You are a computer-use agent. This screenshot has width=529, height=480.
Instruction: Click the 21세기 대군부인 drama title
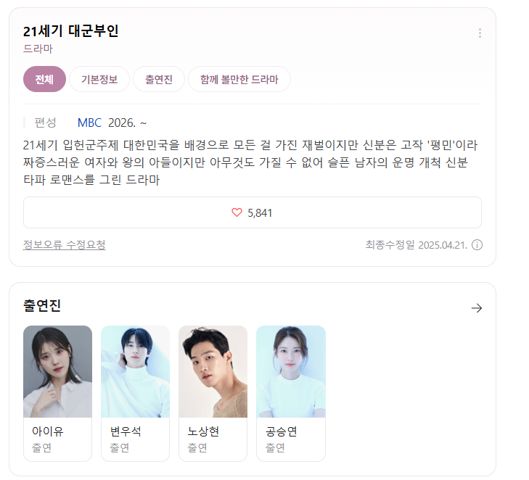pyautogui.click(x=71, y=31)
